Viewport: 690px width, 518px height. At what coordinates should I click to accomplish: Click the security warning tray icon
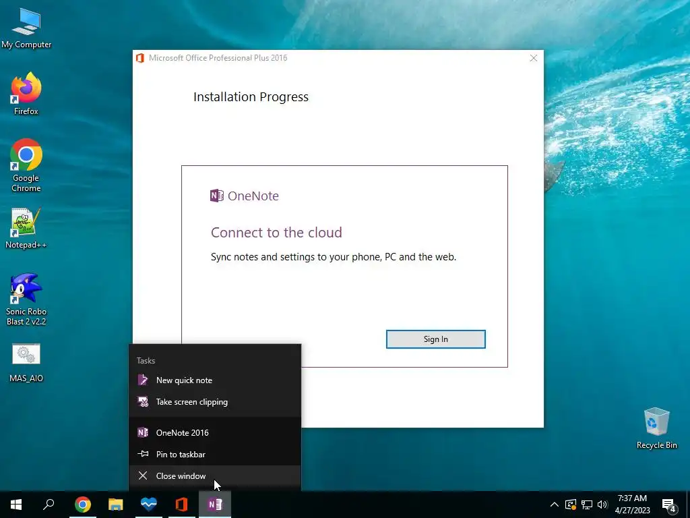click(x=571, y=505)
